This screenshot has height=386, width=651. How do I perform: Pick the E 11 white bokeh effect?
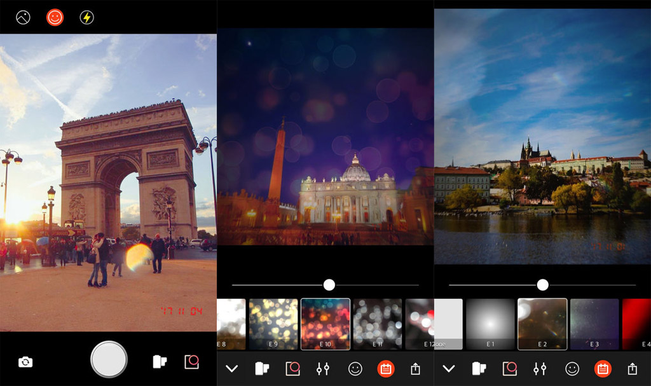tap(377, 324)
